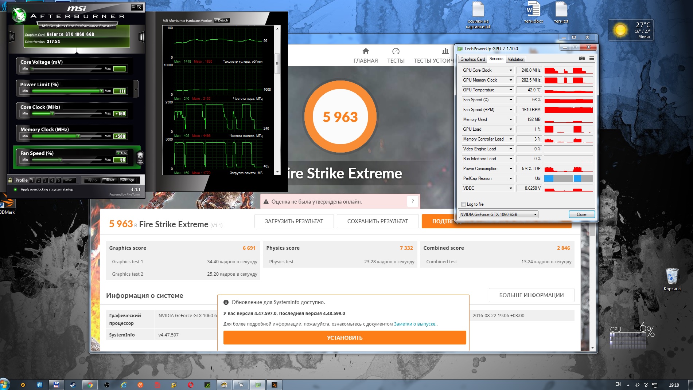Screen dimensions: 693x390
Task: Detach the Afterburner Hardware Monitor
Action: pos(222,20)
